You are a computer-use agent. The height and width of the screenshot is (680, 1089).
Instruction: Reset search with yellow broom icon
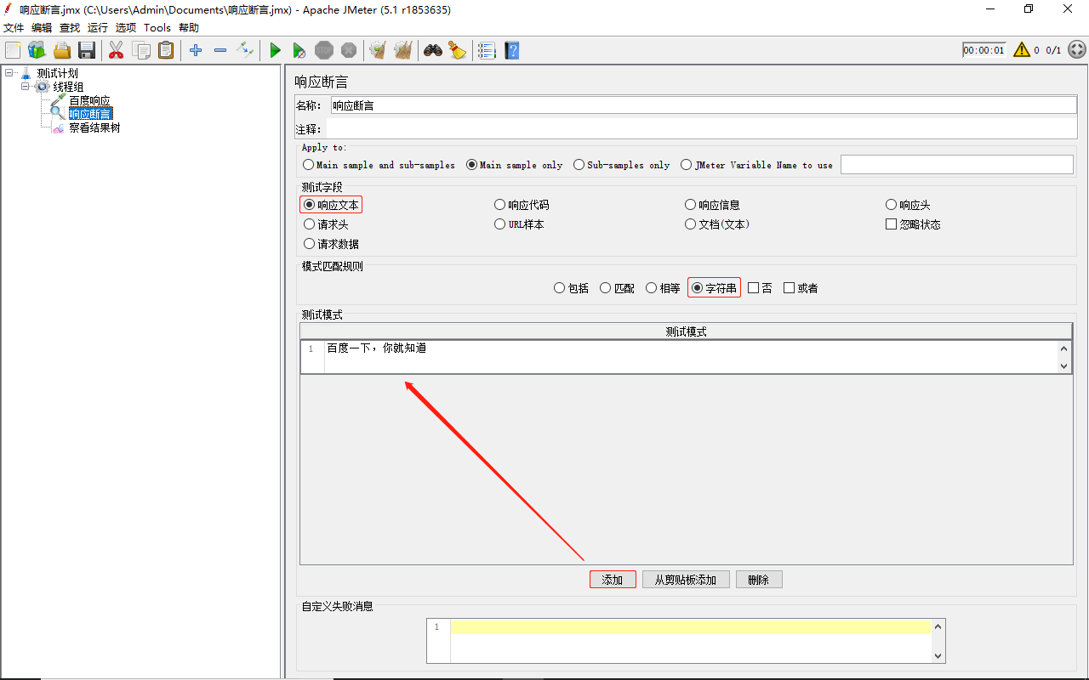click(x=458, y=50)
